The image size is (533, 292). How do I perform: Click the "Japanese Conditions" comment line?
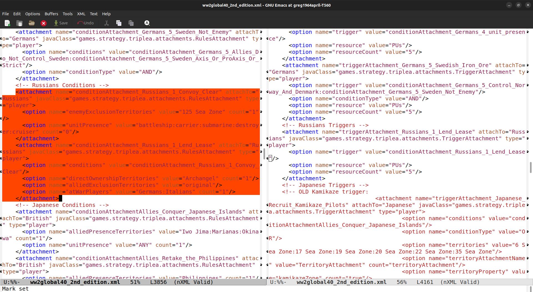[62, 205]
